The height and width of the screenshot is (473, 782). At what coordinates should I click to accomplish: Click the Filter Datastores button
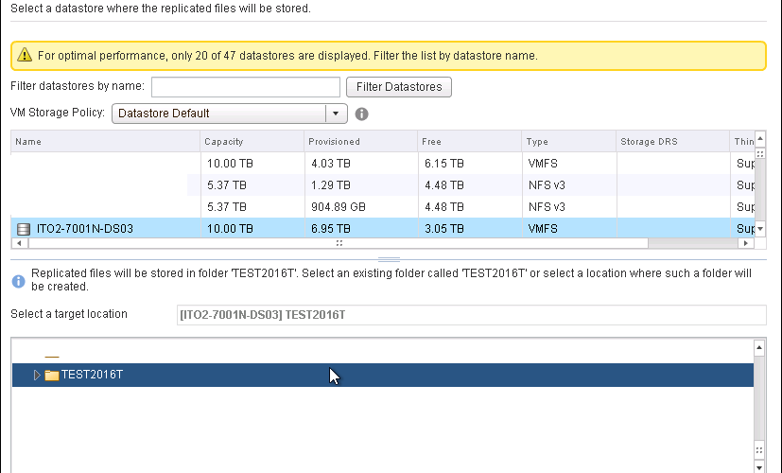pyautogui.click(x=399, y=87)
